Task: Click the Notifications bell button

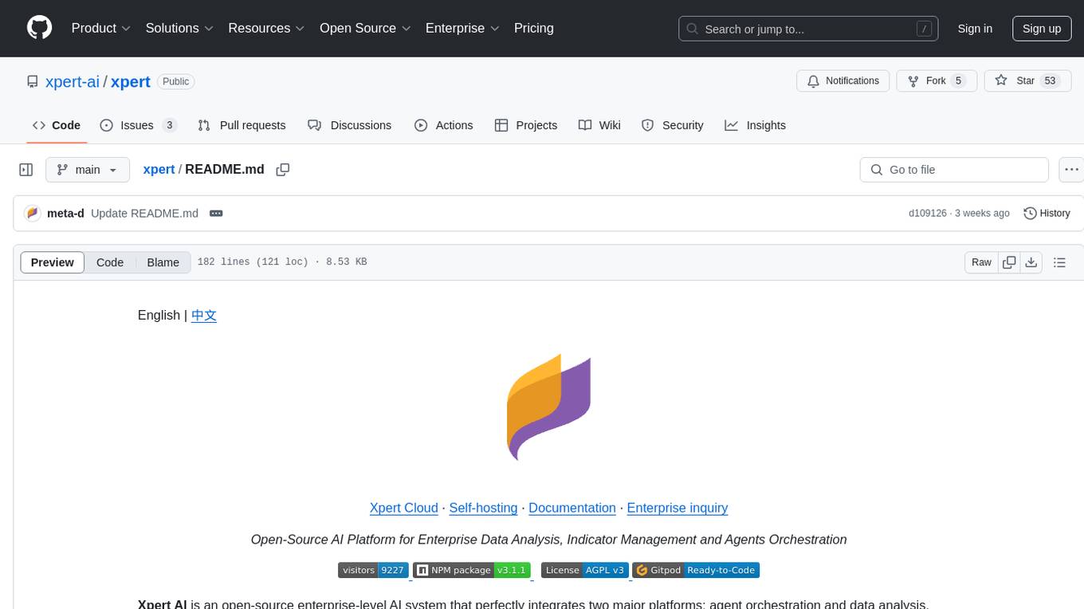Action: click(x=843, y=81)
